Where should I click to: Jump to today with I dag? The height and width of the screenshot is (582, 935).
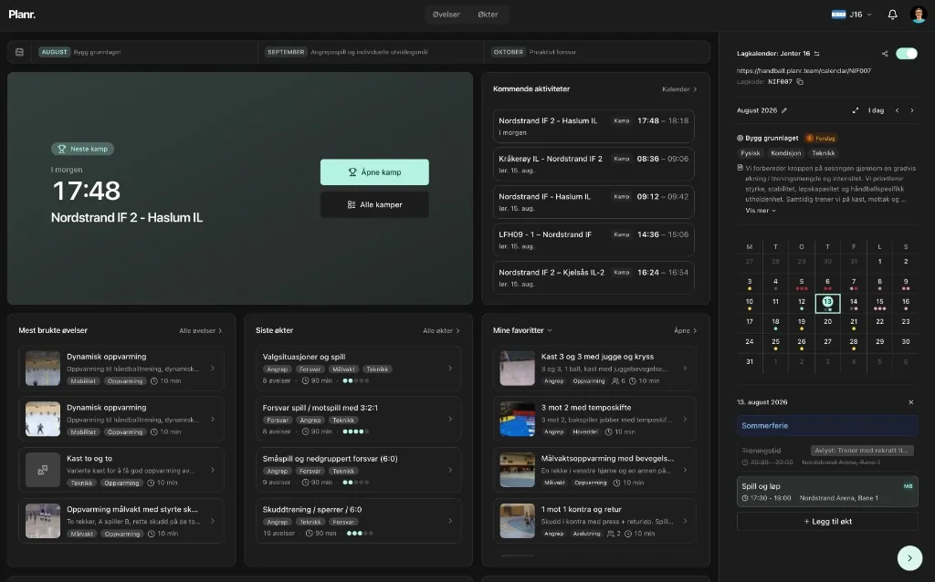(x=876, y=110)
